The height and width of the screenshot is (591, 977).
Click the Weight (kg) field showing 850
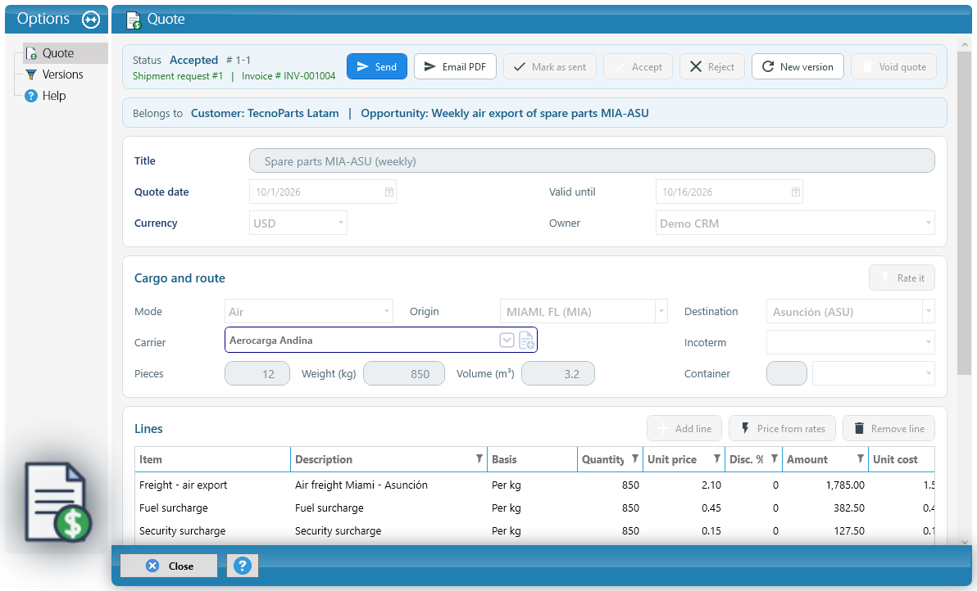click(x=404, y=374)
